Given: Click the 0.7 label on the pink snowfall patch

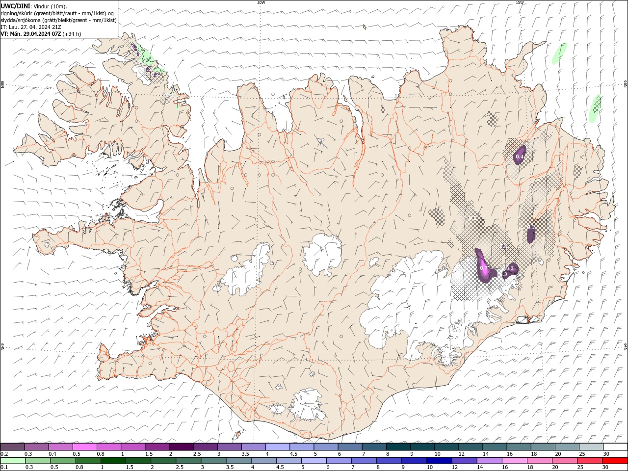Looking at the screenshot, I should pos(484,268).
